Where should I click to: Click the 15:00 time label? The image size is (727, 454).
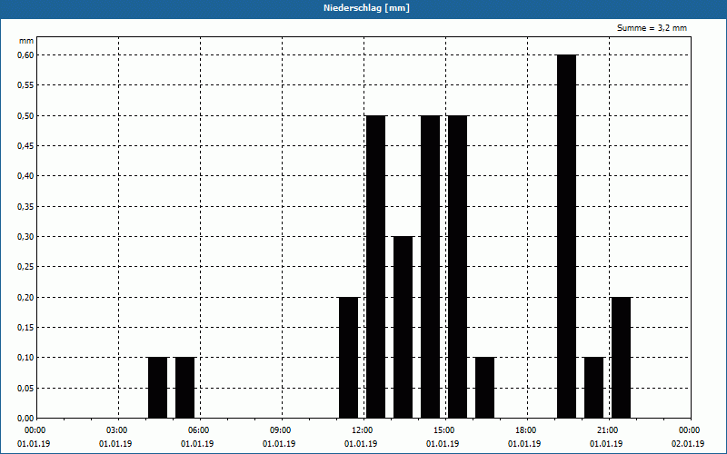(x=444, y=430)
